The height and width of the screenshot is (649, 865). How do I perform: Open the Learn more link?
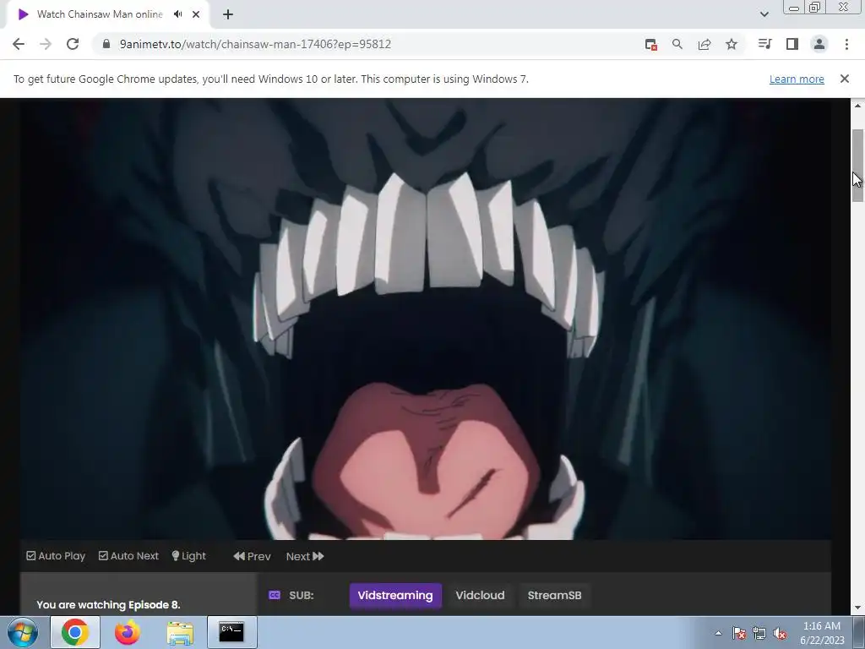pos(797,79)
